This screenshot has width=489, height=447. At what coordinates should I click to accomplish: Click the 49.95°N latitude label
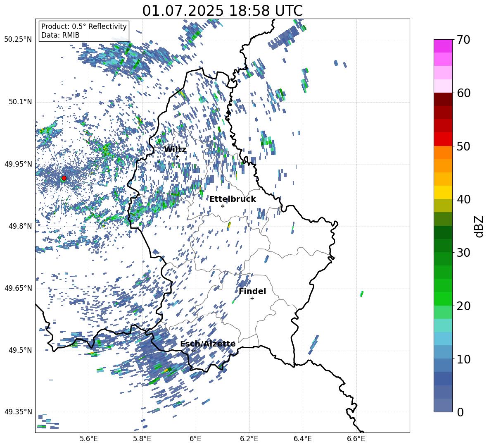tap(19, 164)
